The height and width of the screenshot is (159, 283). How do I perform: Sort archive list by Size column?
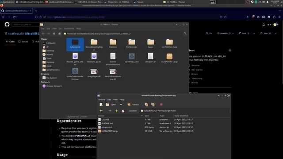(151, 116)
